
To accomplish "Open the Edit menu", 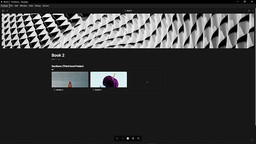I will [x=16, y=6].
